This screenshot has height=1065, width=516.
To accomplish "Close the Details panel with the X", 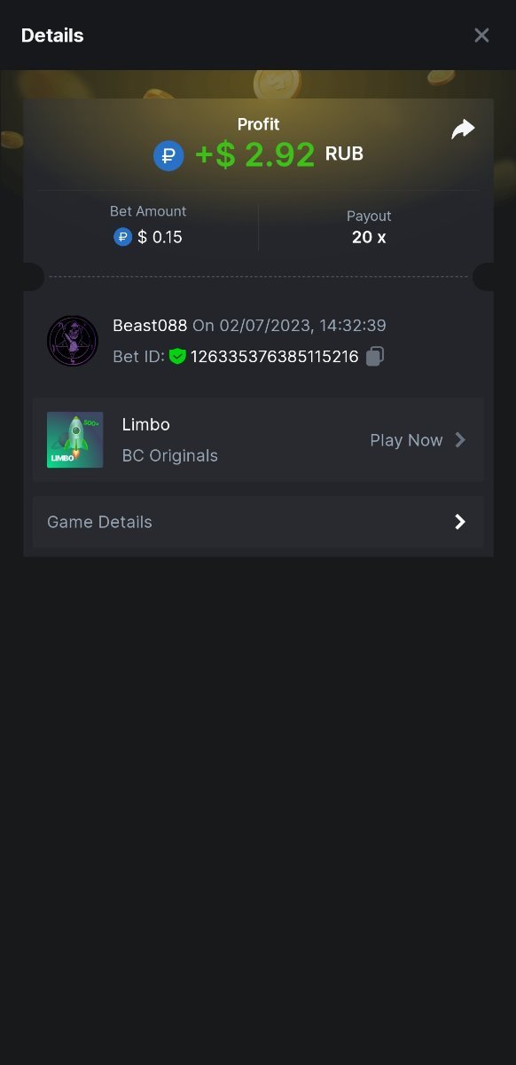I will point(481,35).
